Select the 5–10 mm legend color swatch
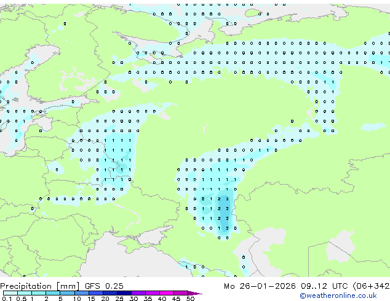This screenshot has height=301, width=390. (x=67, y=293)
